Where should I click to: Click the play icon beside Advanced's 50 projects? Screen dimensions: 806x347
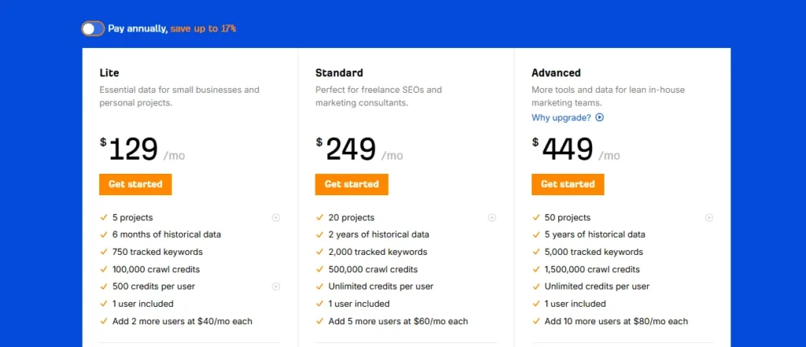tap(708, 218)
